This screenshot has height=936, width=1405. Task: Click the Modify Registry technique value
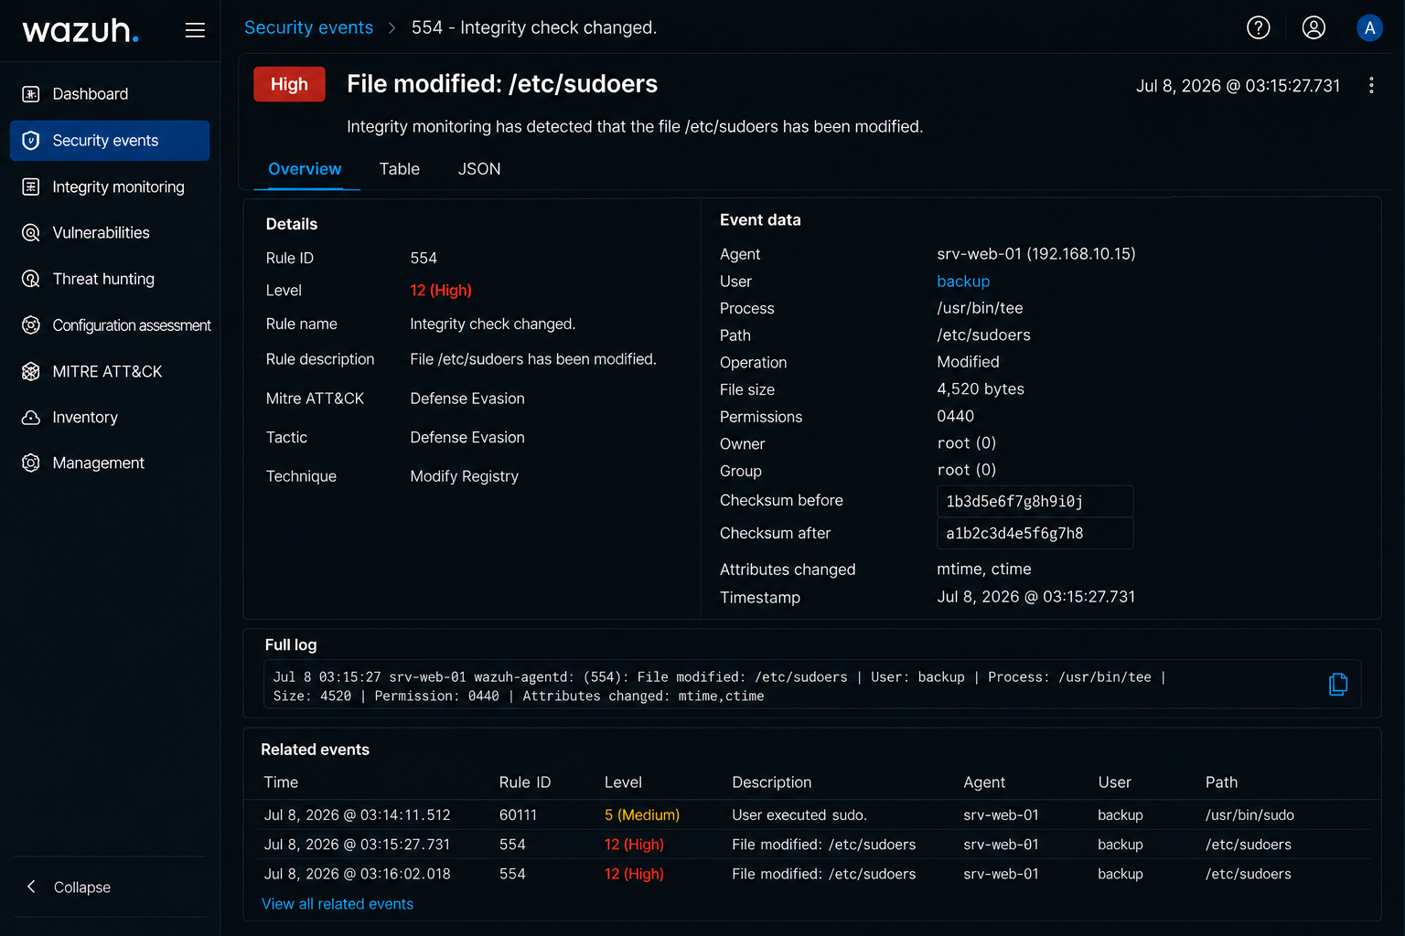[x=464, y=476]
